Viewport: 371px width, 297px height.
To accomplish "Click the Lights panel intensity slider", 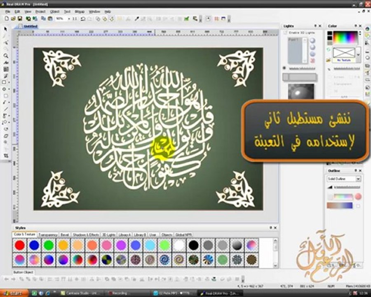I will pyautogui.click(x=302, y=68).
